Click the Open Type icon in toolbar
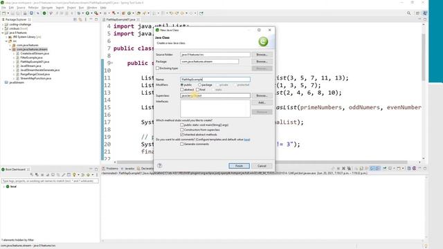Viewport: 443px width, 249px height. point(138,13)
